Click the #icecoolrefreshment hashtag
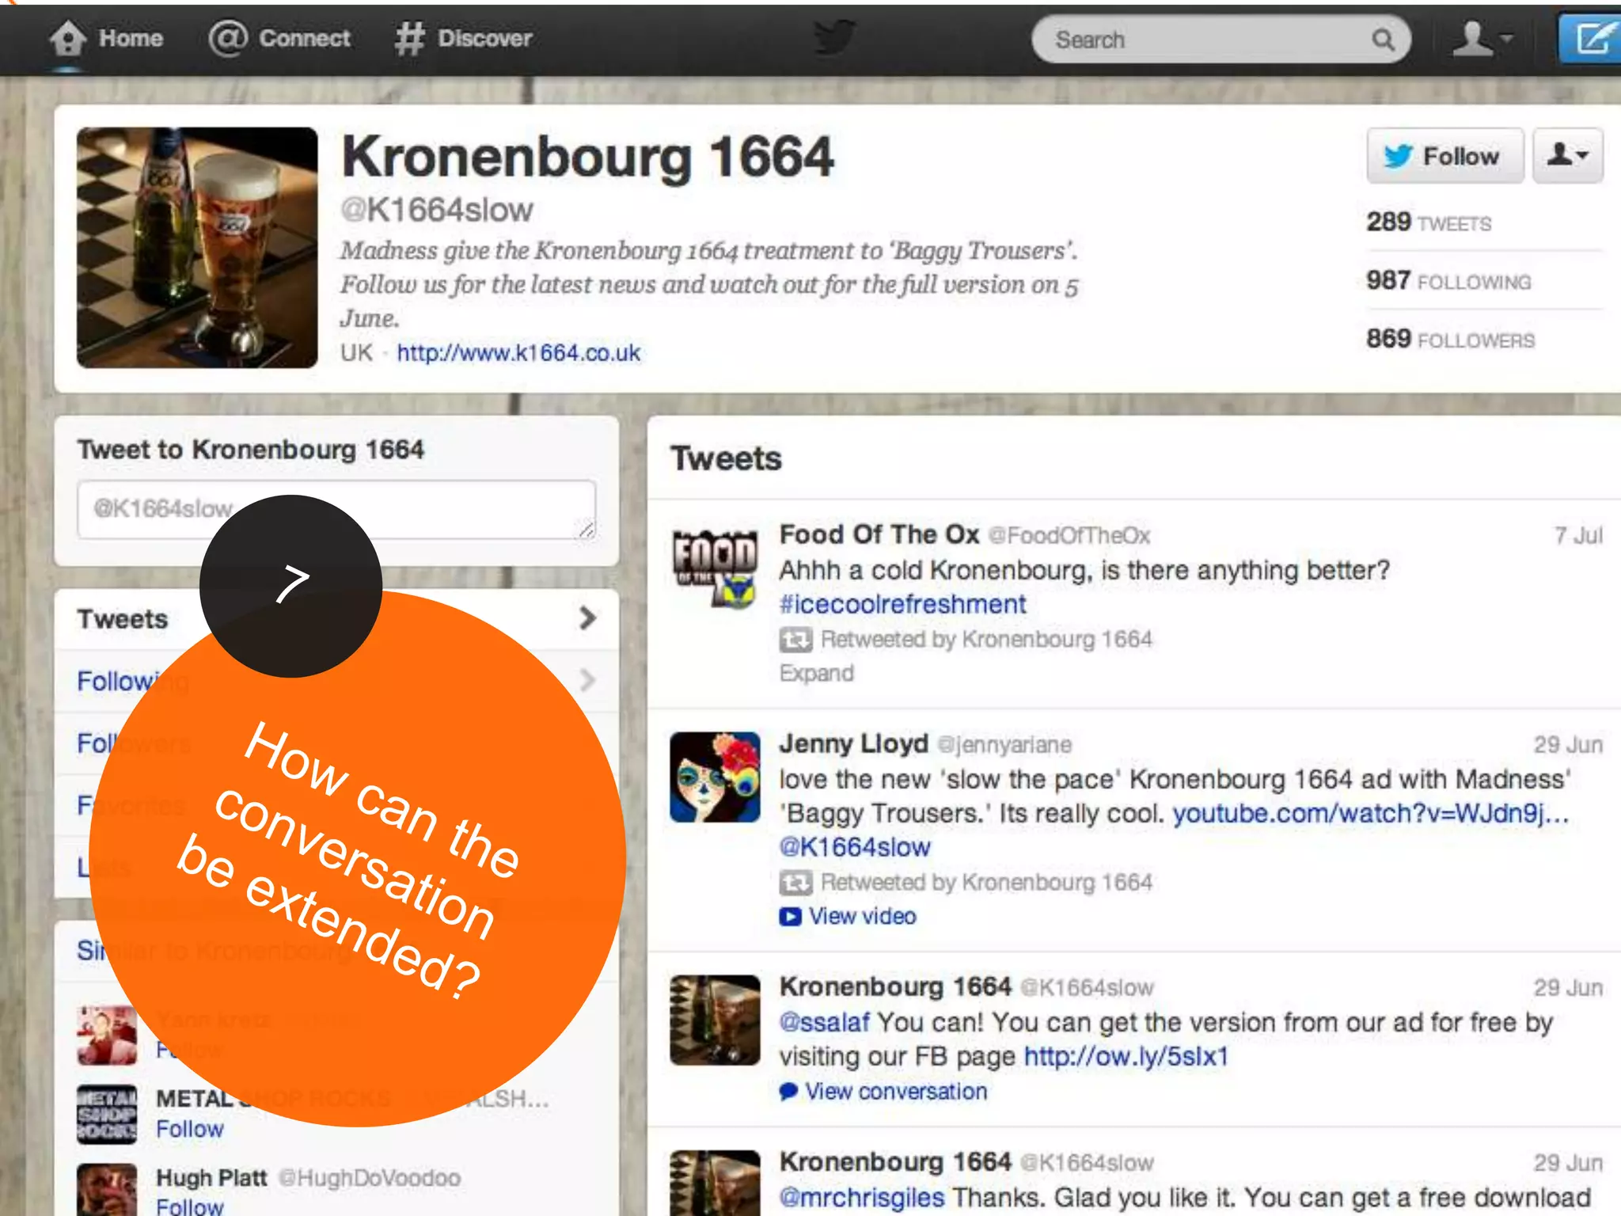The height and width of the screenshot is (1216, 1621). [x=903, y=604]
